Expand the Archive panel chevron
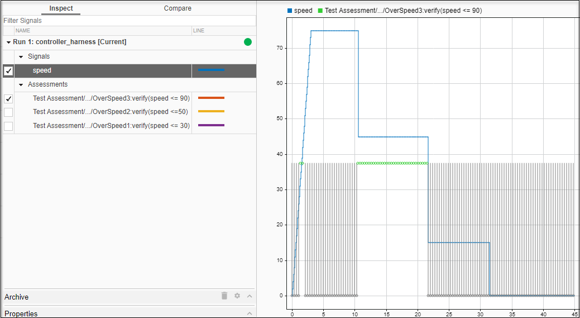The width and height of the screenshot is (580, 318). [250, 296]
